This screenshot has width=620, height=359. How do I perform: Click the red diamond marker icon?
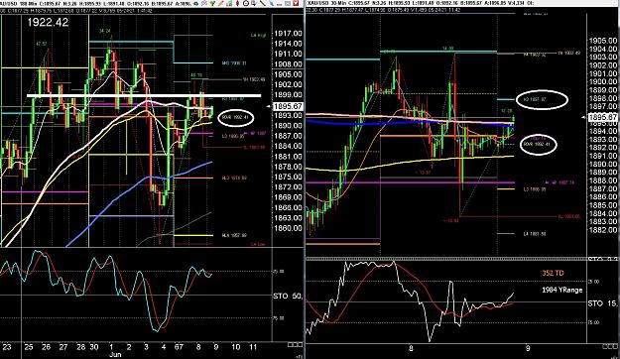(238, 4)
